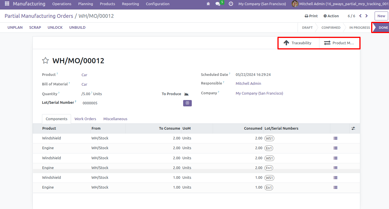Open column options toggle in Components table
Screen dimensions: 389x209
353,129
